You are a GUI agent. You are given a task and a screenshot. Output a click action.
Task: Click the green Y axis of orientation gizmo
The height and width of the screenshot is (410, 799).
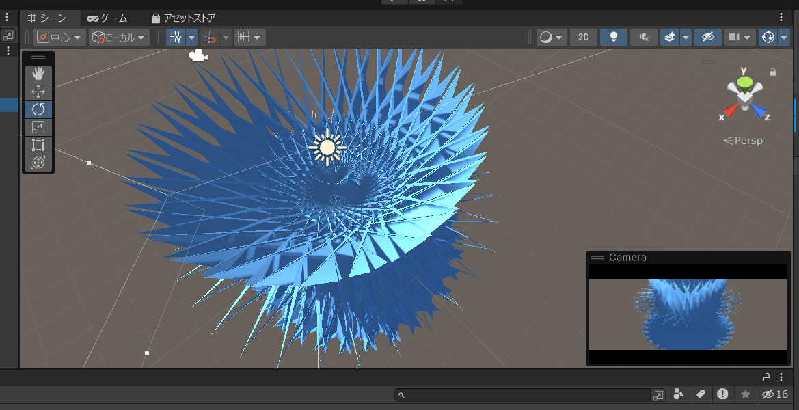744,81
